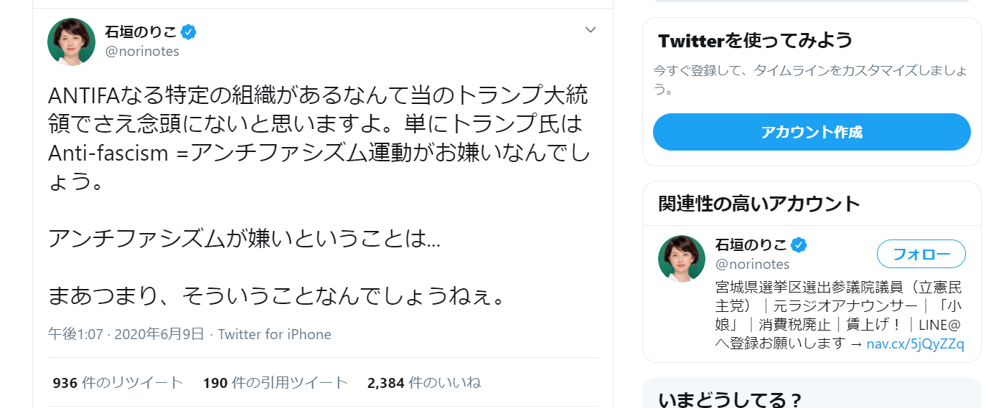Viewport: 986px width, 408px height.
Task: Open the Twitter for iPhone source link
Action: tap(274, 334)
